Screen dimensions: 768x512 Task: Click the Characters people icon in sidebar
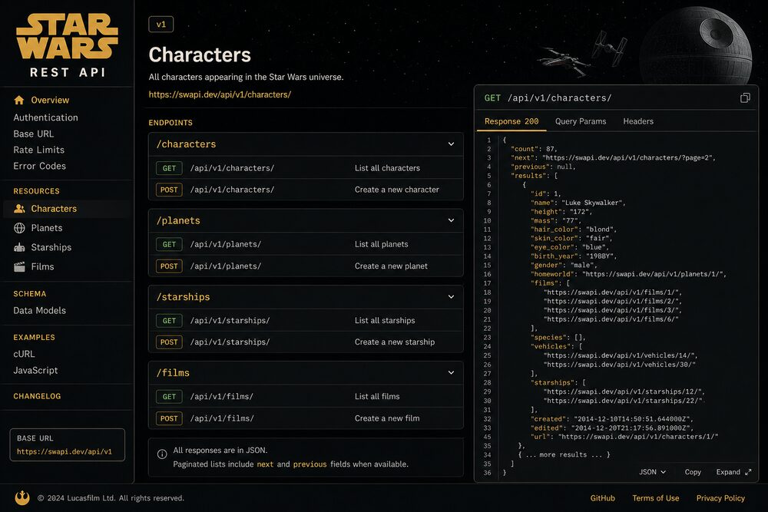click(x=19, y=209)
